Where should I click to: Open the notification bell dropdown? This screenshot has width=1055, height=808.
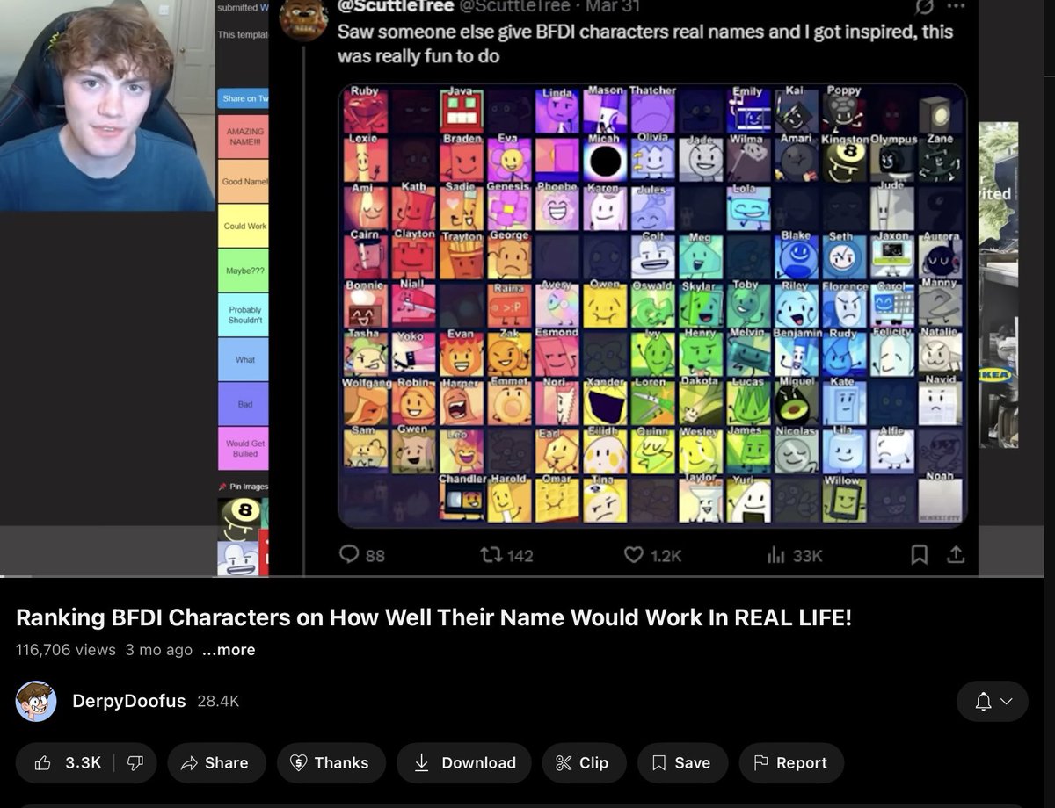[993, 701]
